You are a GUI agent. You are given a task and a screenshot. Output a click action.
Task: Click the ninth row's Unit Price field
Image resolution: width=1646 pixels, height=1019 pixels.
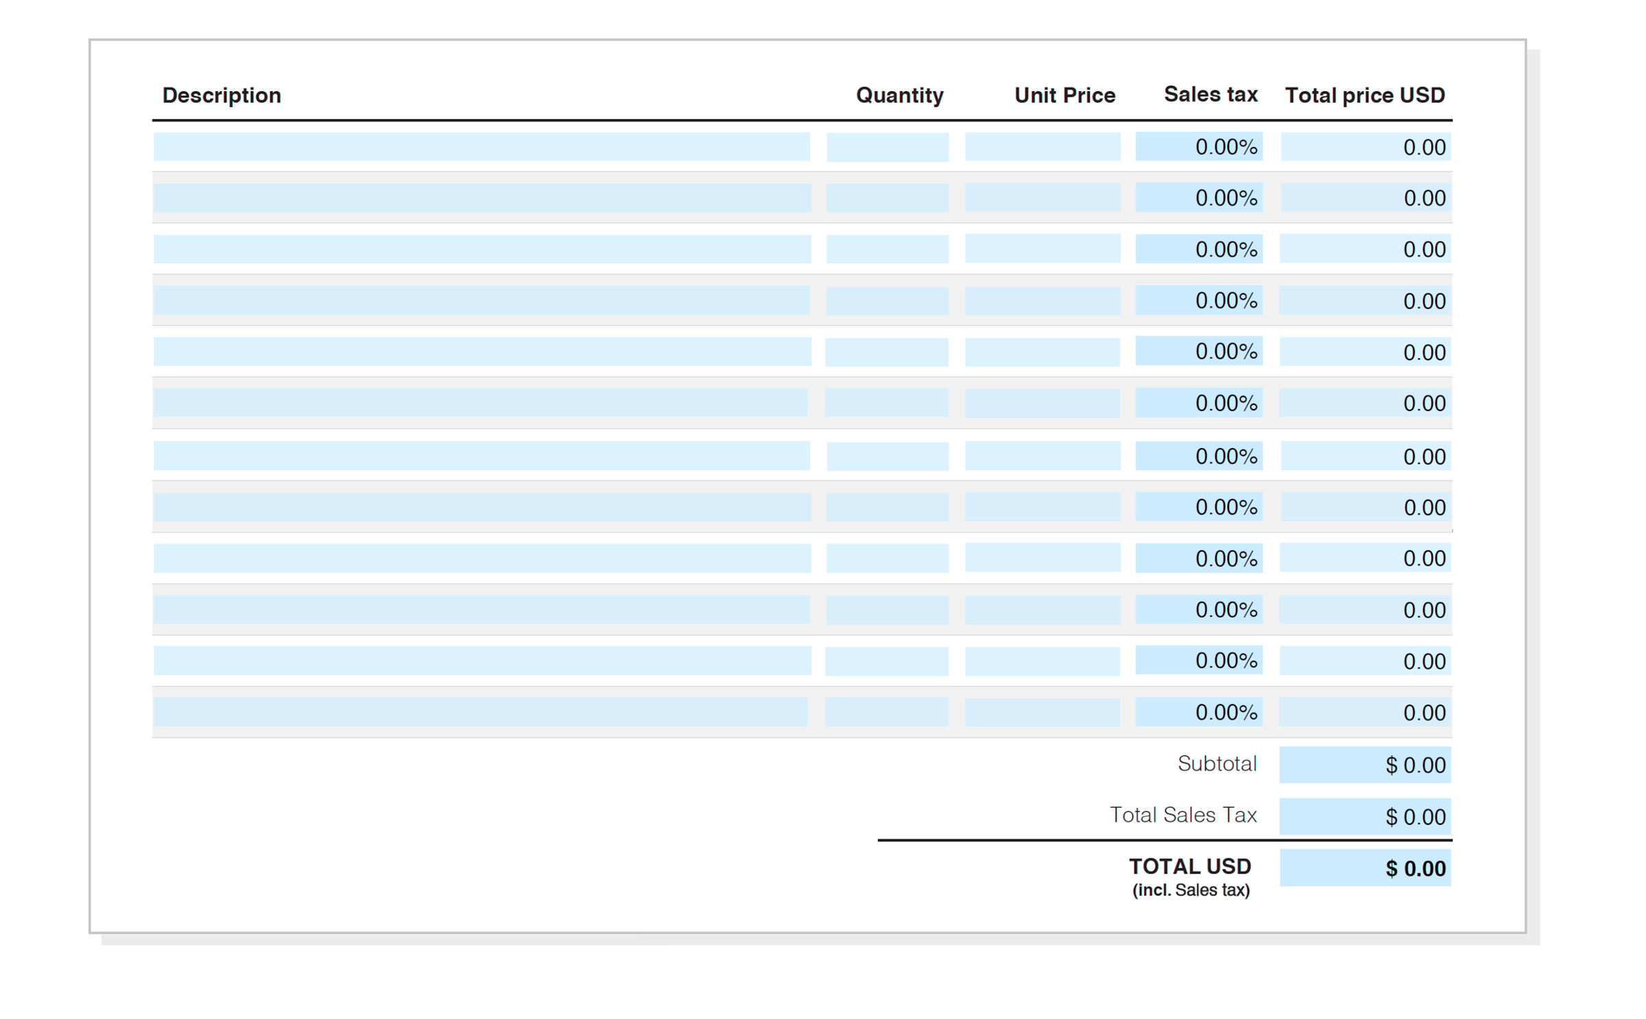coord(1042,558)
